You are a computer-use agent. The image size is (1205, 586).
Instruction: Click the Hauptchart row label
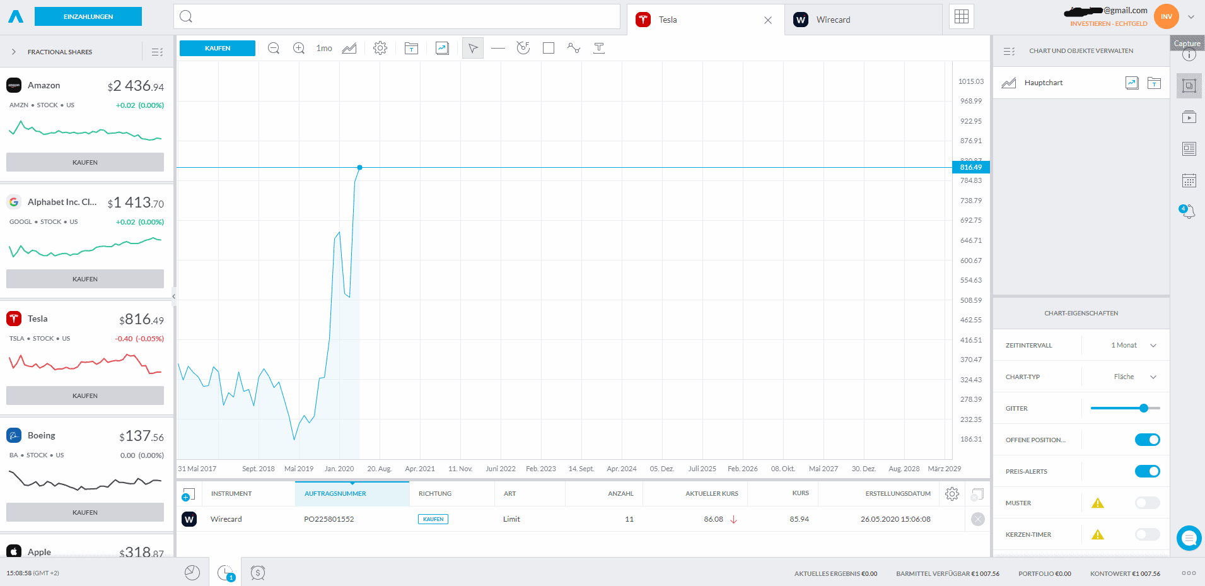pos(1044,83)
